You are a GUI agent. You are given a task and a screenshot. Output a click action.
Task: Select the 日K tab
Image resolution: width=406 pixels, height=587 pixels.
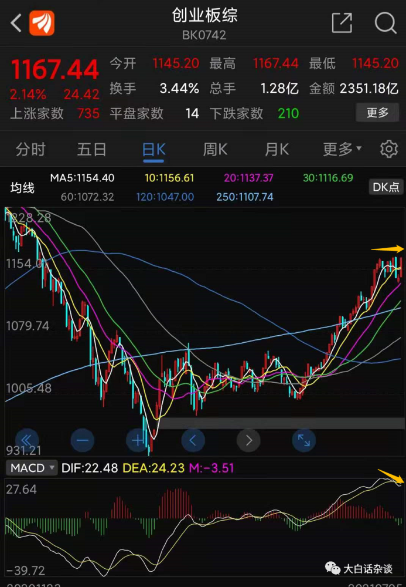[x=153, y=150]
